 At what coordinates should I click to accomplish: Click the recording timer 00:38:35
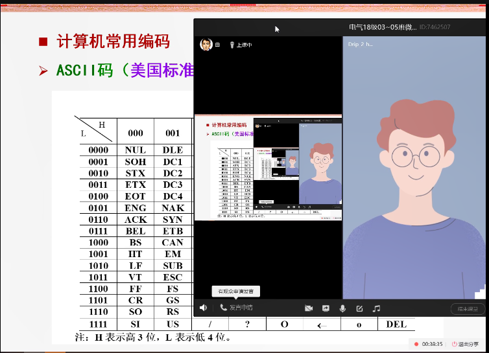432,344
